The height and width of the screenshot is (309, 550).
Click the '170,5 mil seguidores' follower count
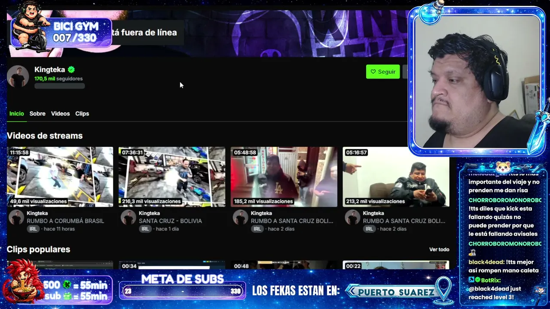tap(58, 79)
